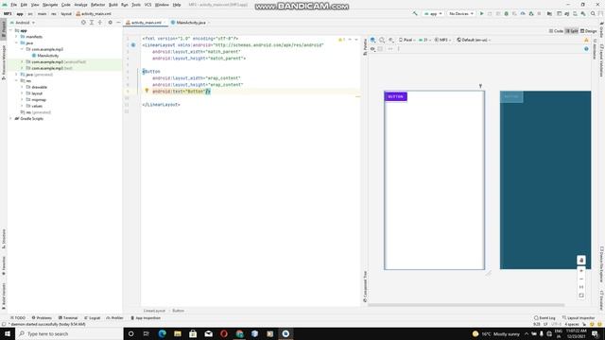The height and width of the screenshot is (340, 605).
Task: Switch to Design view mode
Action: coord(588,31)
